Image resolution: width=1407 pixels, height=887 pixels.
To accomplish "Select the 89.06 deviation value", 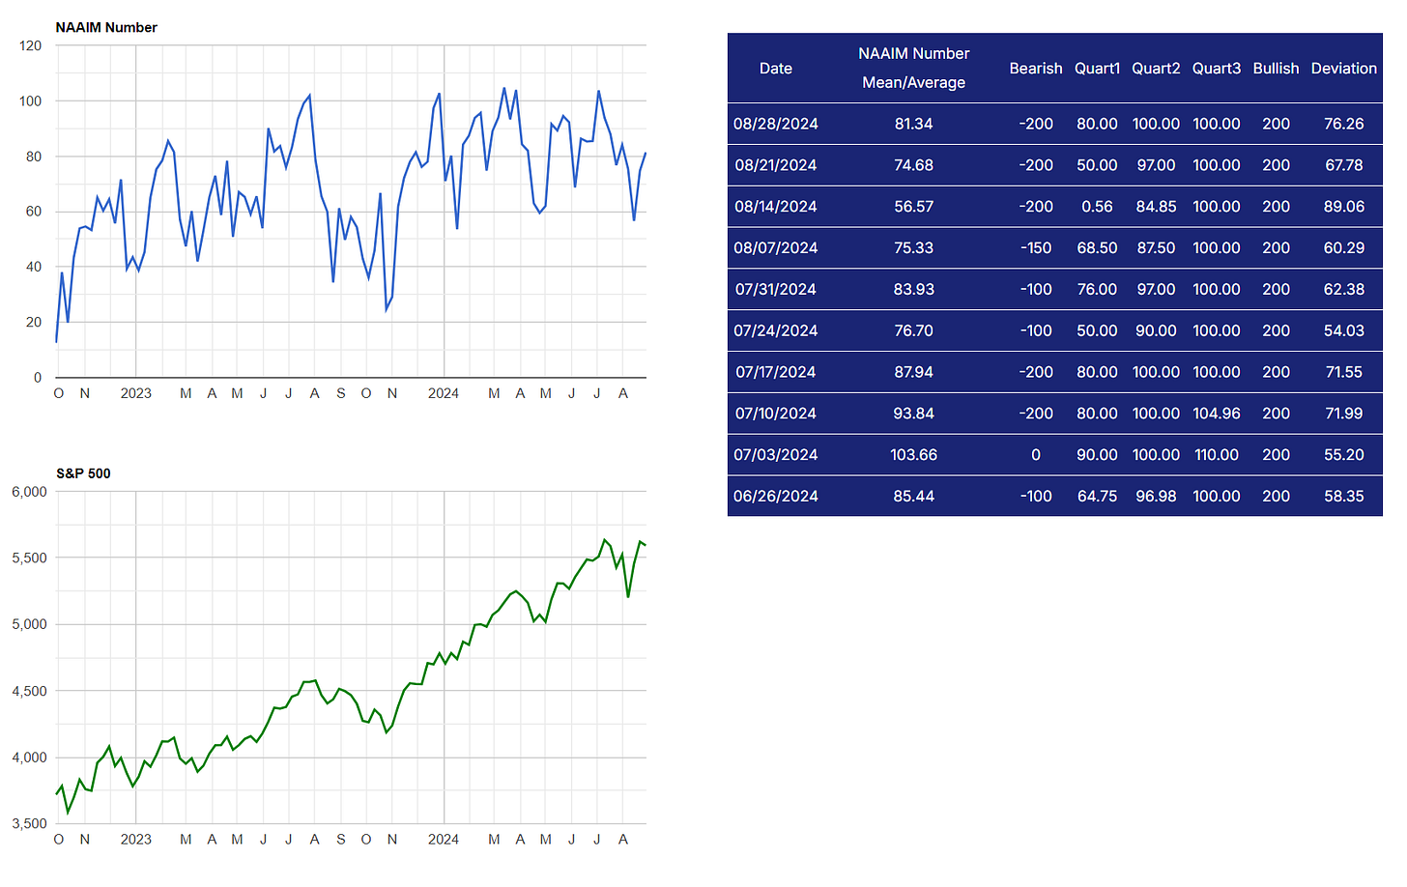I will pos(1343,207).
